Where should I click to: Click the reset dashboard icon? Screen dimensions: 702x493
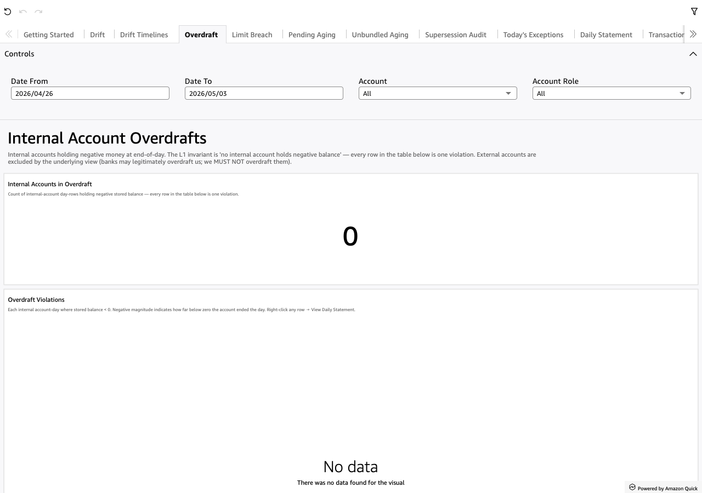coord(8,12)
